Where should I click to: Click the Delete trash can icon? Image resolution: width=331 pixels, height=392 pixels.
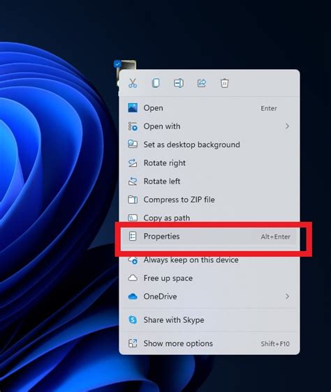coord(225,83)
